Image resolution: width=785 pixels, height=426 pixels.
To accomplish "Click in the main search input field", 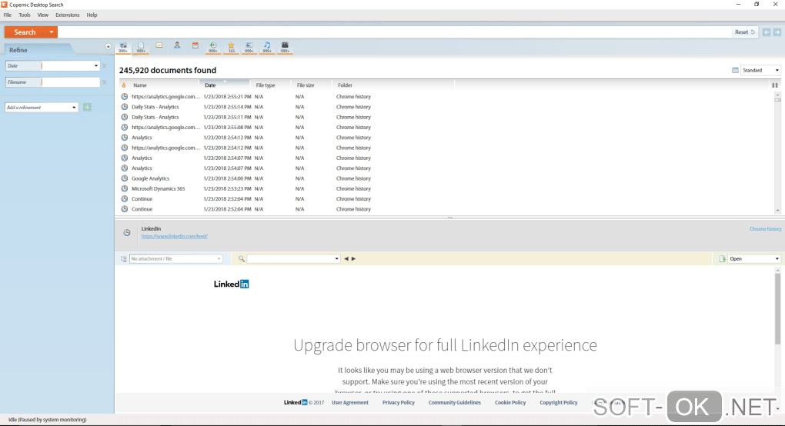I will point(394,32).
